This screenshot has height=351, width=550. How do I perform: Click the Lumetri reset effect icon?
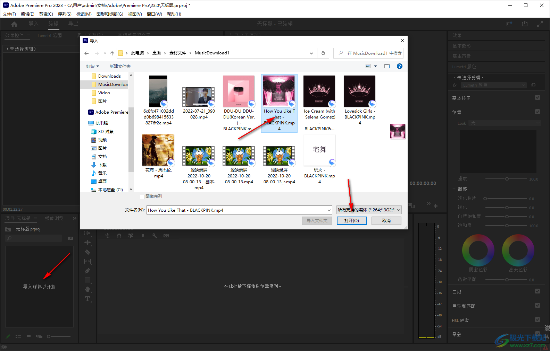pos(533,85)
